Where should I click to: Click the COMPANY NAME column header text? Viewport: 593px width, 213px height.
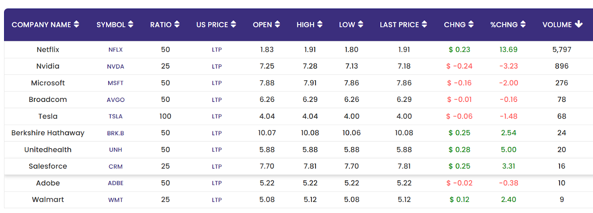41,25
